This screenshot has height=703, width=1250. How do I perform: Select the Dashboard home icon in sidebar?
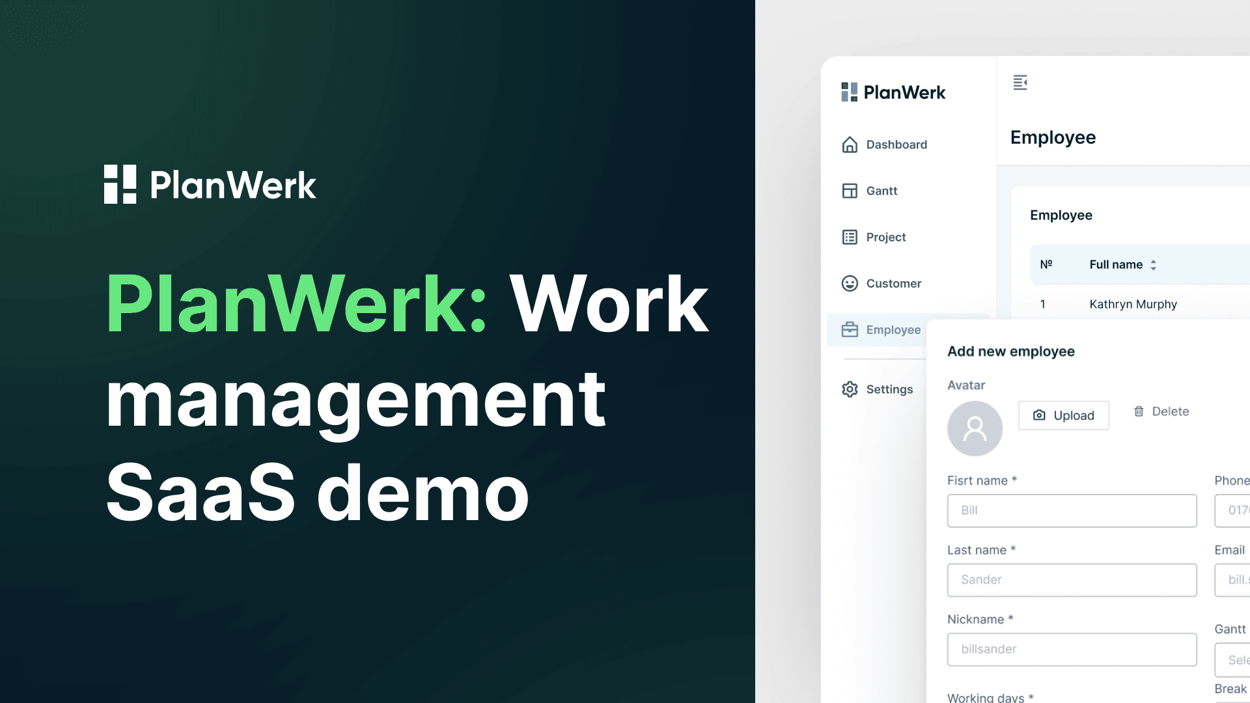(x=850, y=145)
